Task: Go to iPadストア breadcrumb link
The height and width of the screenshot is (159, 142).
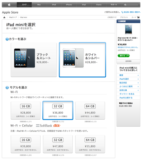Action: pos(13,17)
